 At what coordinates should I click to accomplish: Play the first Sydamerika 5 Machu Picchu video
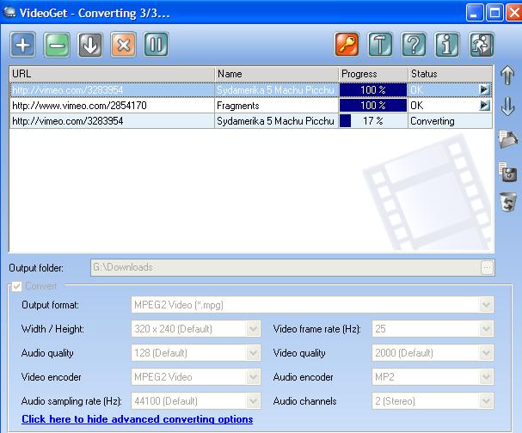(x=484, y=90)
